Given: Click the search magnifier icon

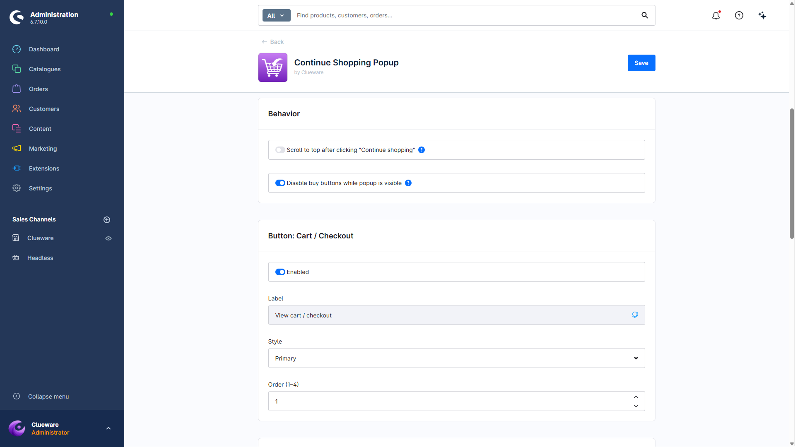Looking at the screenshot, I should (645, 15).
